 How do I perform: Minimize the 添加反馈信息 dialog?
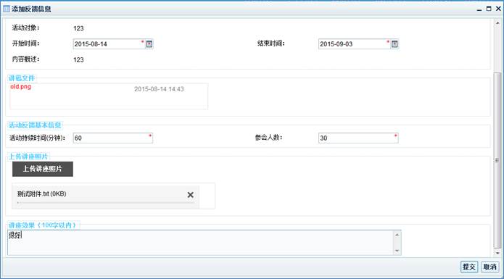pos(479,9)
